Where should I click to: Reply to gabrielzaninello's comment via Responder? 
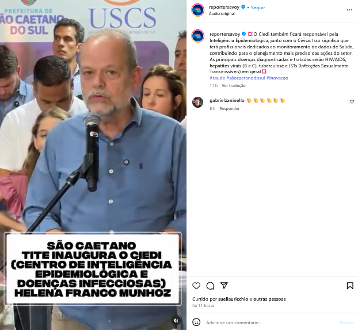230,108
